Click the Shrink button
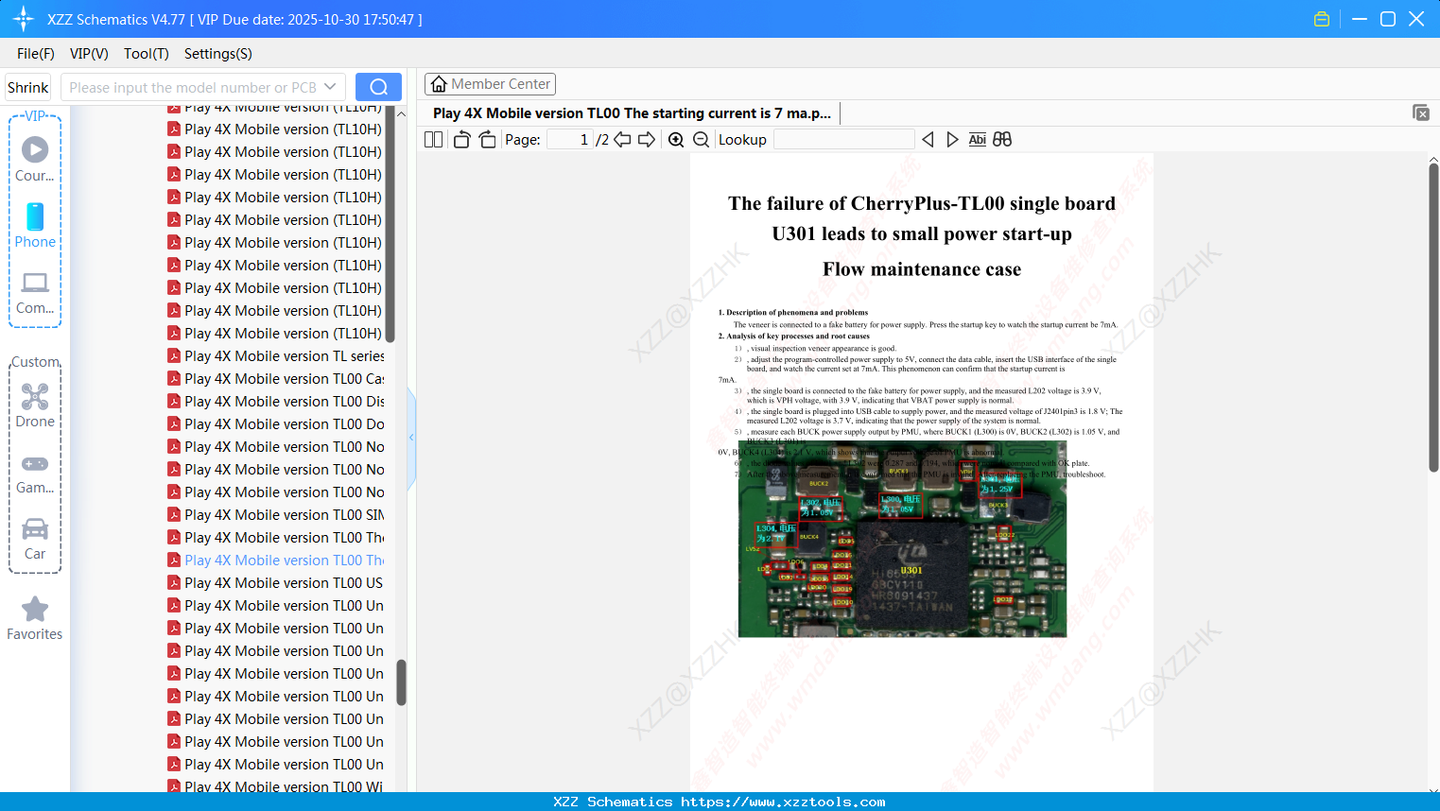The height and width of the screenshot is (811, 1440). pyautogui.click(x=27, y=87)
